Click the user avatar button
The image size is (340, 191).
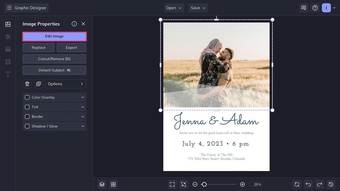(326, 8)
